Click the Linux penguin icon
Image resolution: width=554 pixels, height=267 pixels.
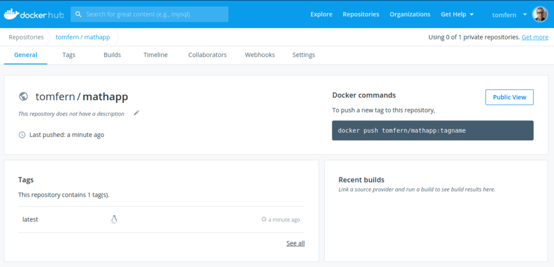click(114, 220)
